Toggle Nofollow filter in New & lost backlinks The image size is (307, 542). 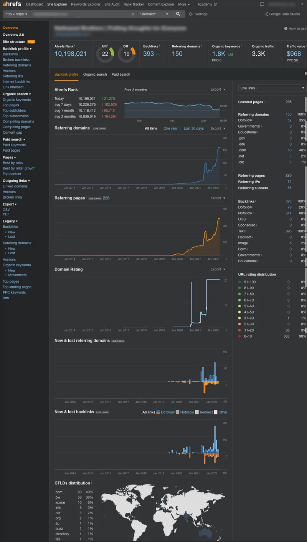pos(185,412)
